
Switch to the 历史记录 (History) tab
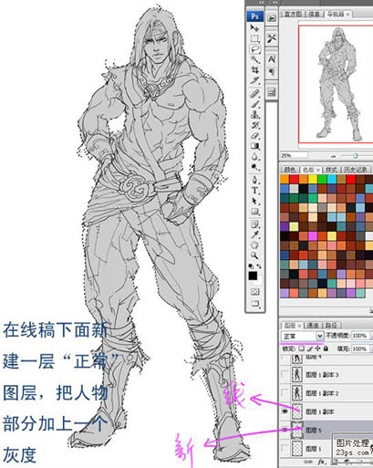pos(356,170)
